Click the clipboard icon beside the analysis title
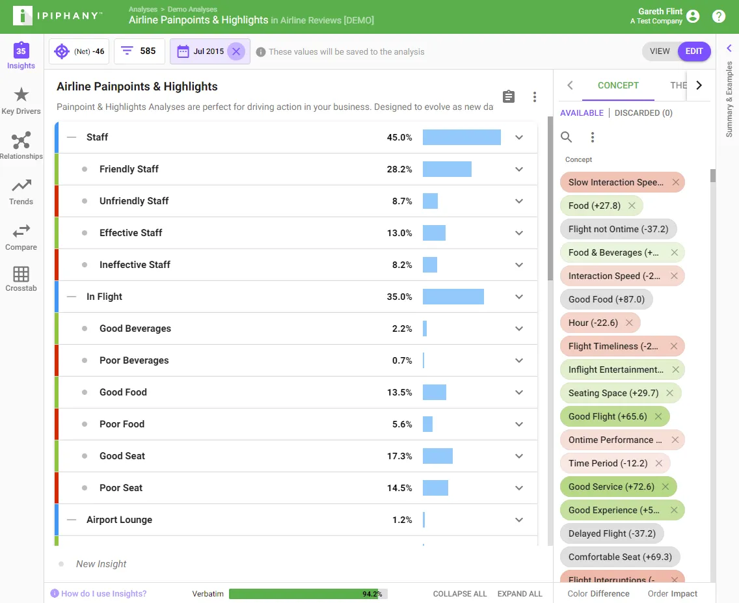This screenshot has width=739, height=603. tap(509, 96)
